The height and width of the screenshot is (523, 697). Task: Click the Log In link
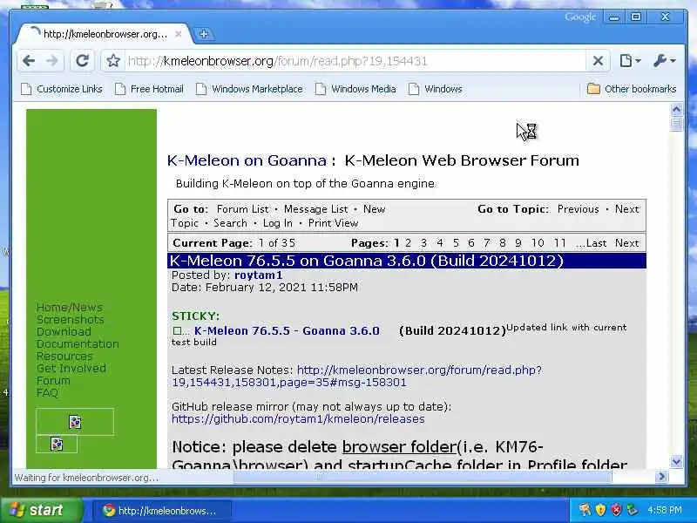pyautogui.click(x=277, y=223)
